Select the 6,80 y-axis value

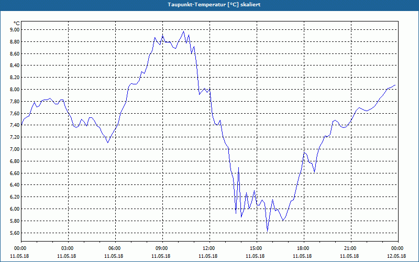15,161
